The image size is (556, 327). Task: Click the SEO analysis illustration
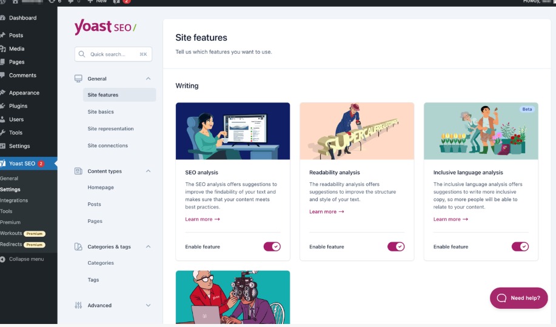233,131
